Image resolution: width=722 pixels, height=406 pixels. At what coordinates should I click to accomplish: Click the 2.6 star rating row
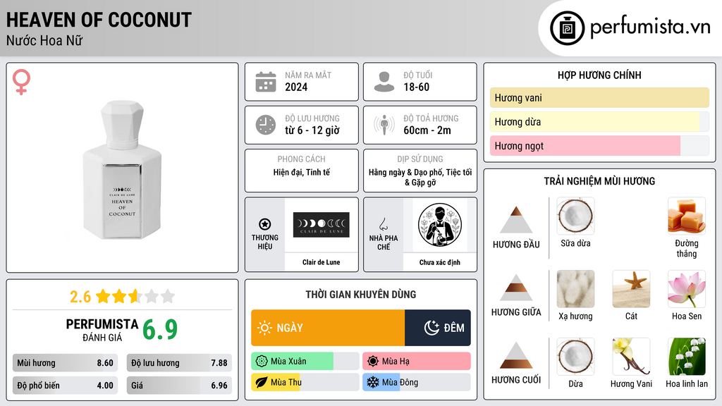[x=123, y=297]
